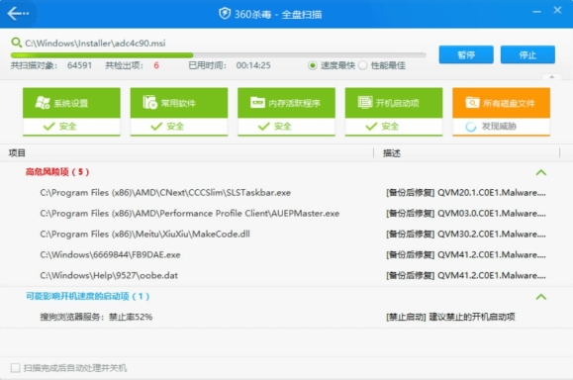The height and width of the screenshot is (380, 573).
Task: Click the 项目 column header
Action: point(17,153)
